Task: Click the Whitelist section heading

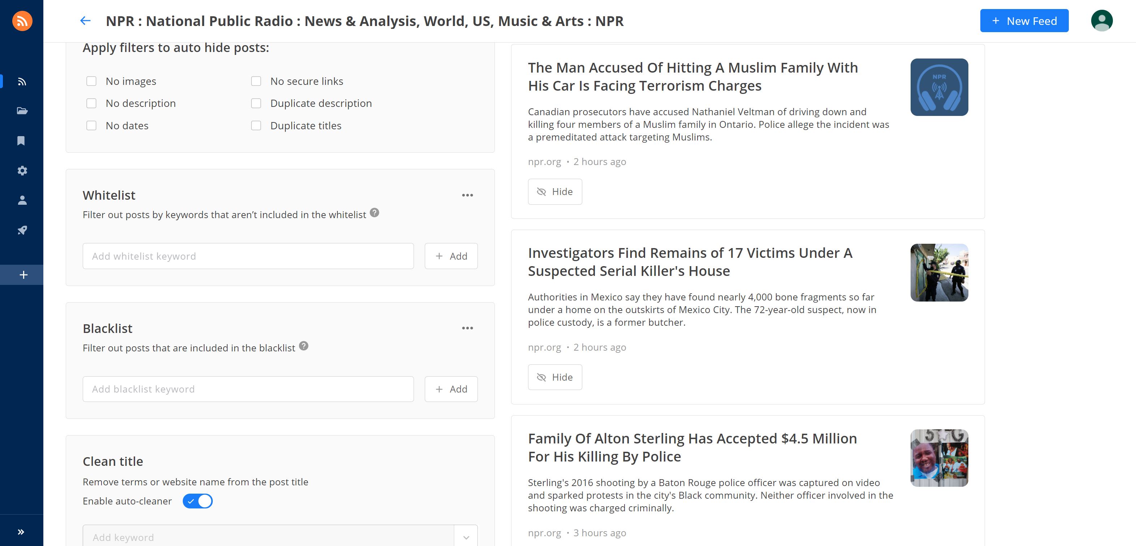Action: pos(109,195)
